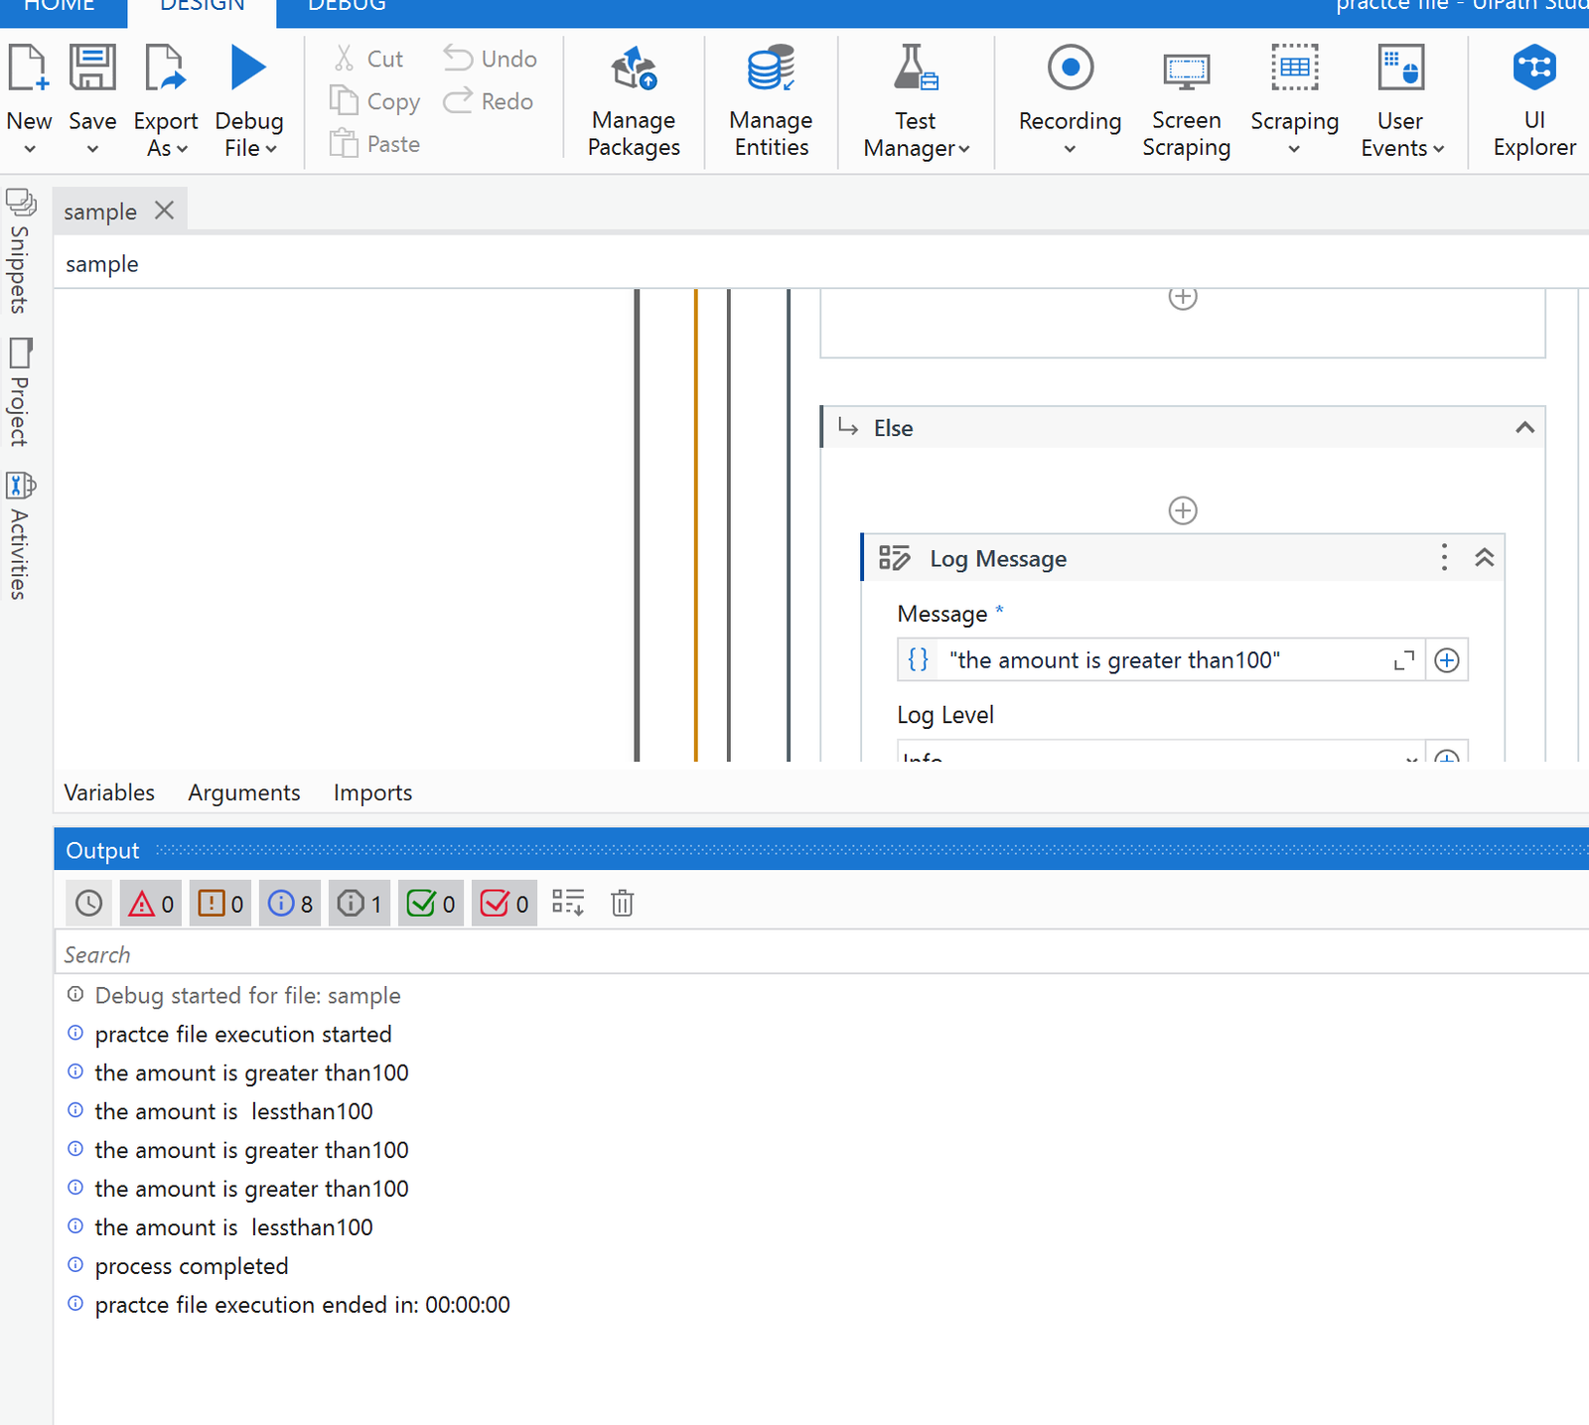This screenshot has height=1425, width=1589.
Task: Collapse the Else branch section
Action: 1524,428
